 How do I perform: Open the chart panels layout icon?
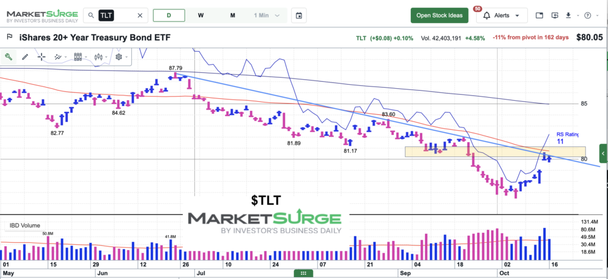click(78, 57)
